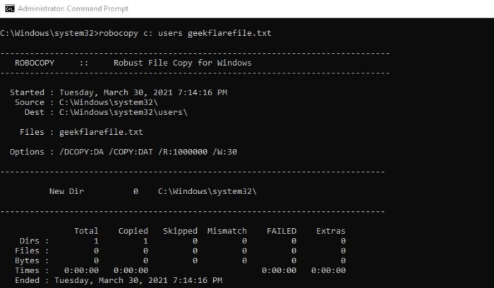Image resolution: width=494 pixels, height=288 pixels.
Task: Click the FAILED column header
Action: pos(281,231)
